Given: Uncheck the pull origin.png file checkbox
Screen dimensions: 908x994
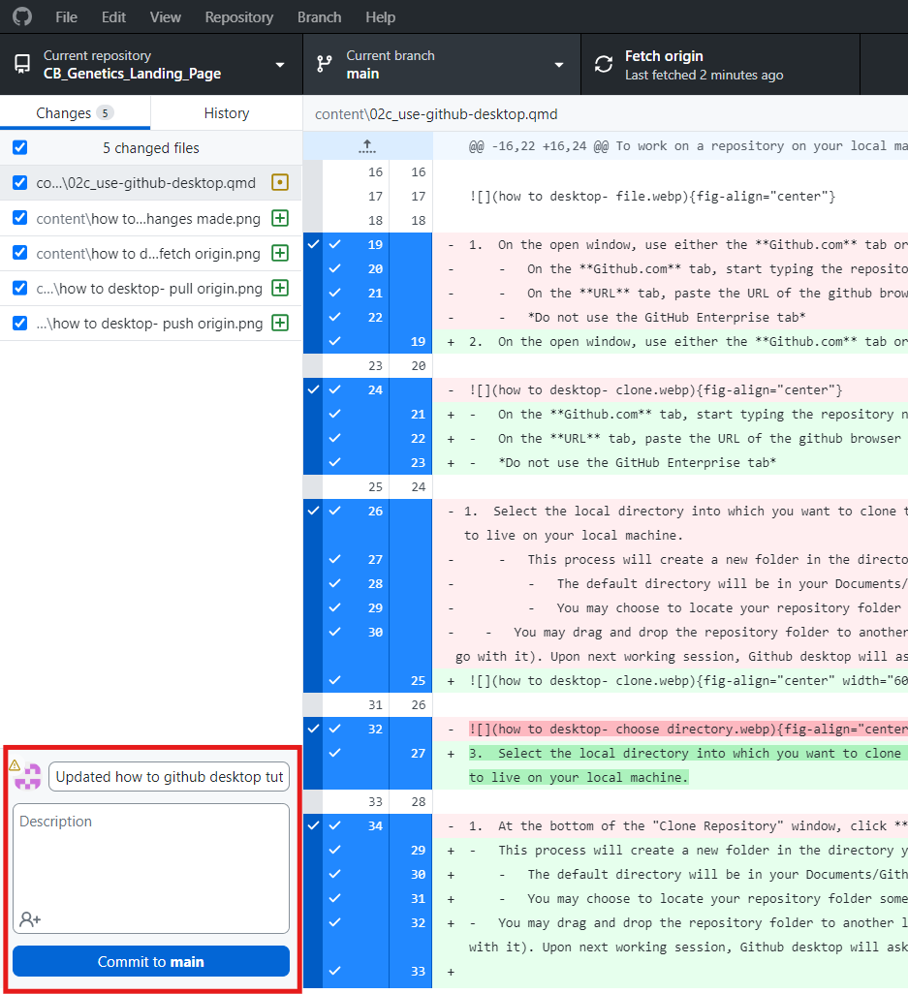Looking at the screenshot, I should [x=20, y=288].
